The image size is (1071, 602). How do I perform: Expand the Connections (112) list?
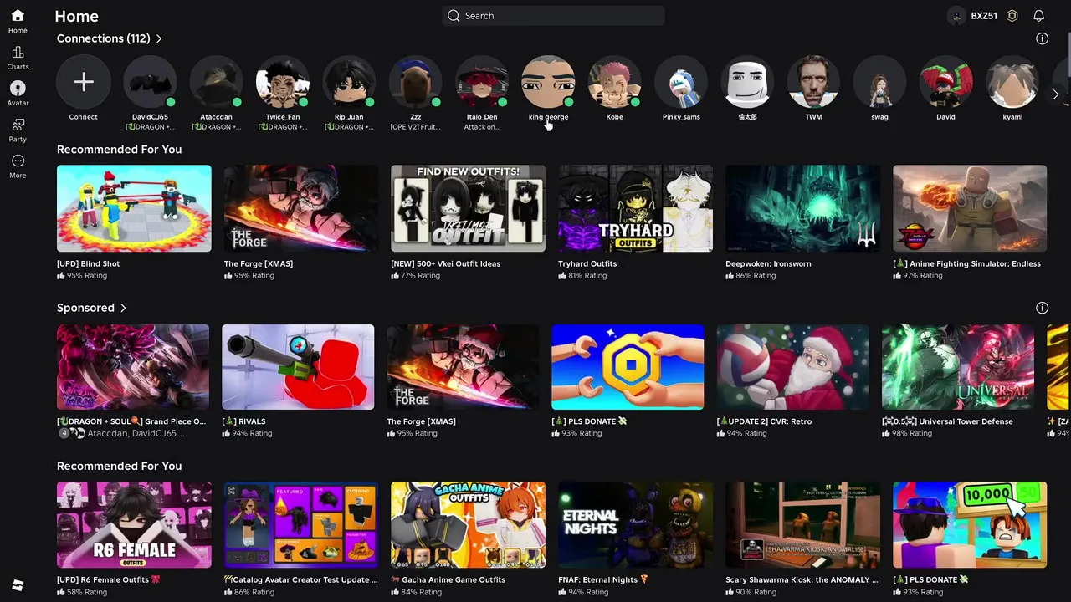159,38
